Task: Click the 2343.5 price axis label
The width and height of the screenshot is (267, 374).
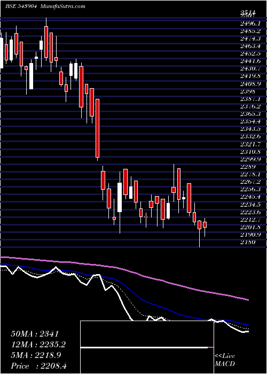Action: [250, 129]
